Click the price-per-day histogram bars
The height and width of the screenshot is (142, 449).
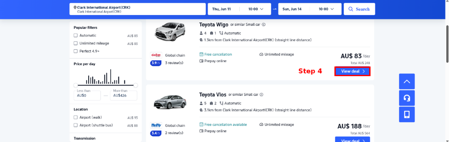click(x=106, y=77)
